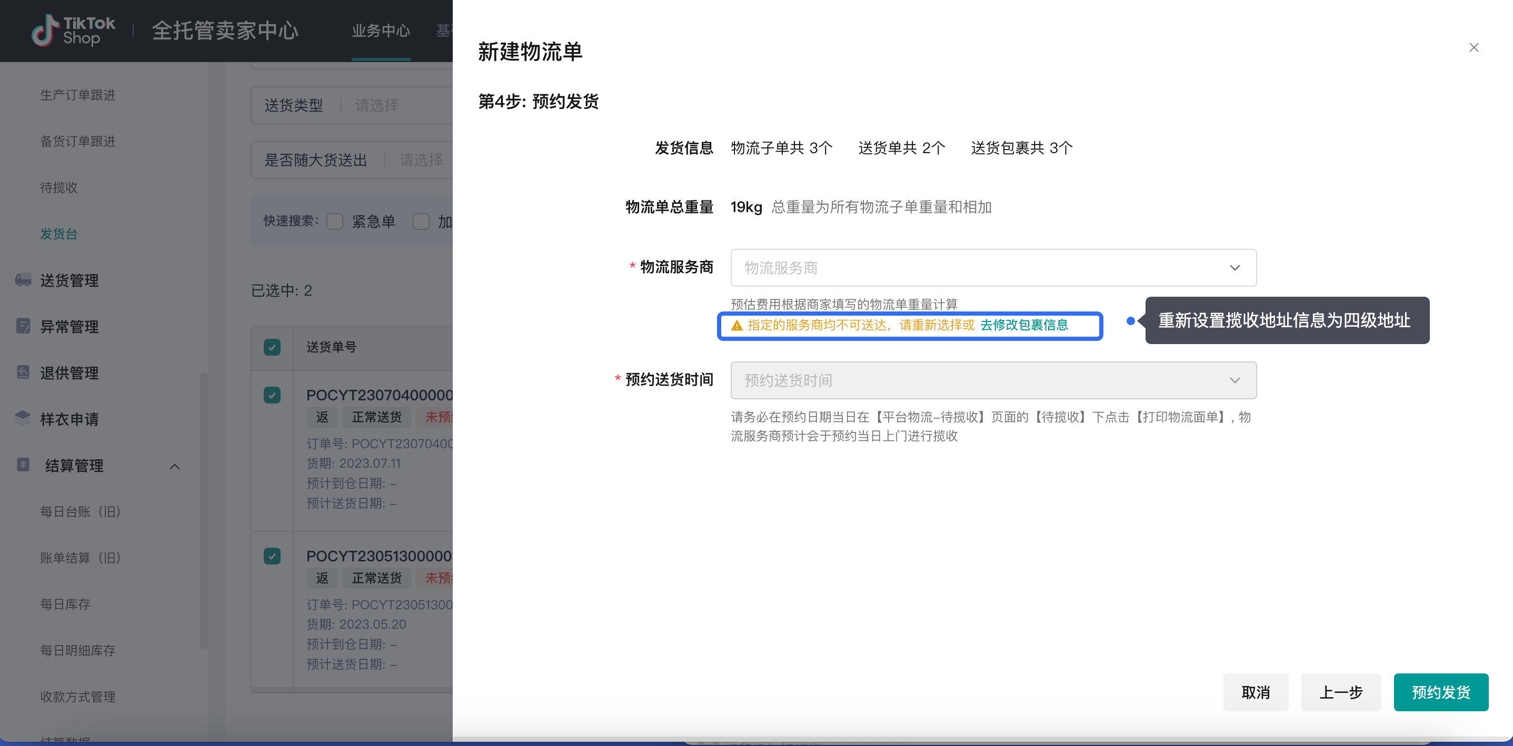Click the 重新设置揽收地址信息为四级地址 tooltip
This screenshot has width=1513, height=746.
point(1287,320)
